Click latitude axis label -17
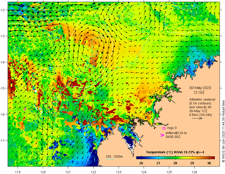225x174 pixels. (x=3, y=140)
